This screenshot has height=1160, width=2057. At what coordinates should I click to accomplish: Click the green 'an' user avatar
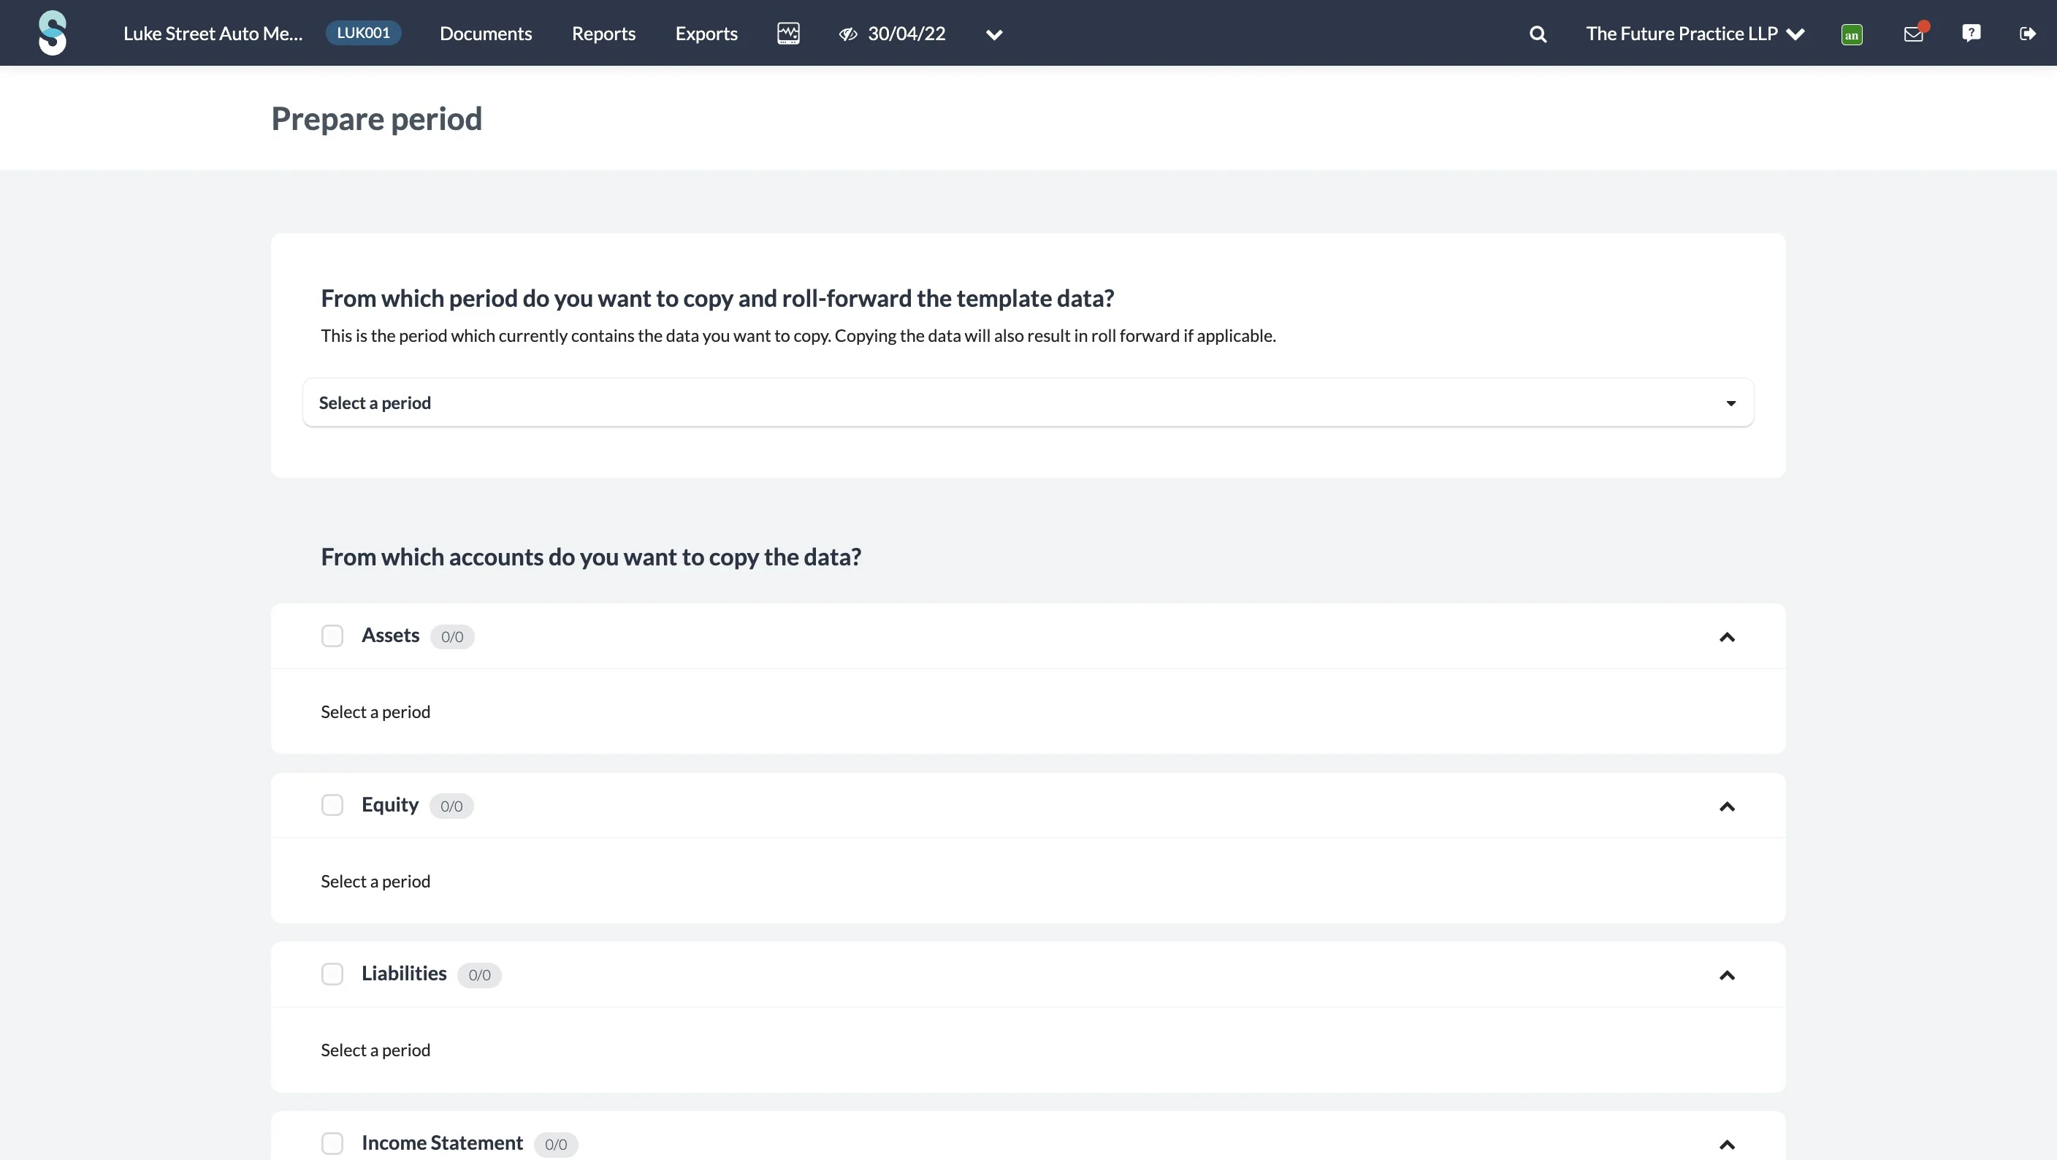[x=1852, y=34]
